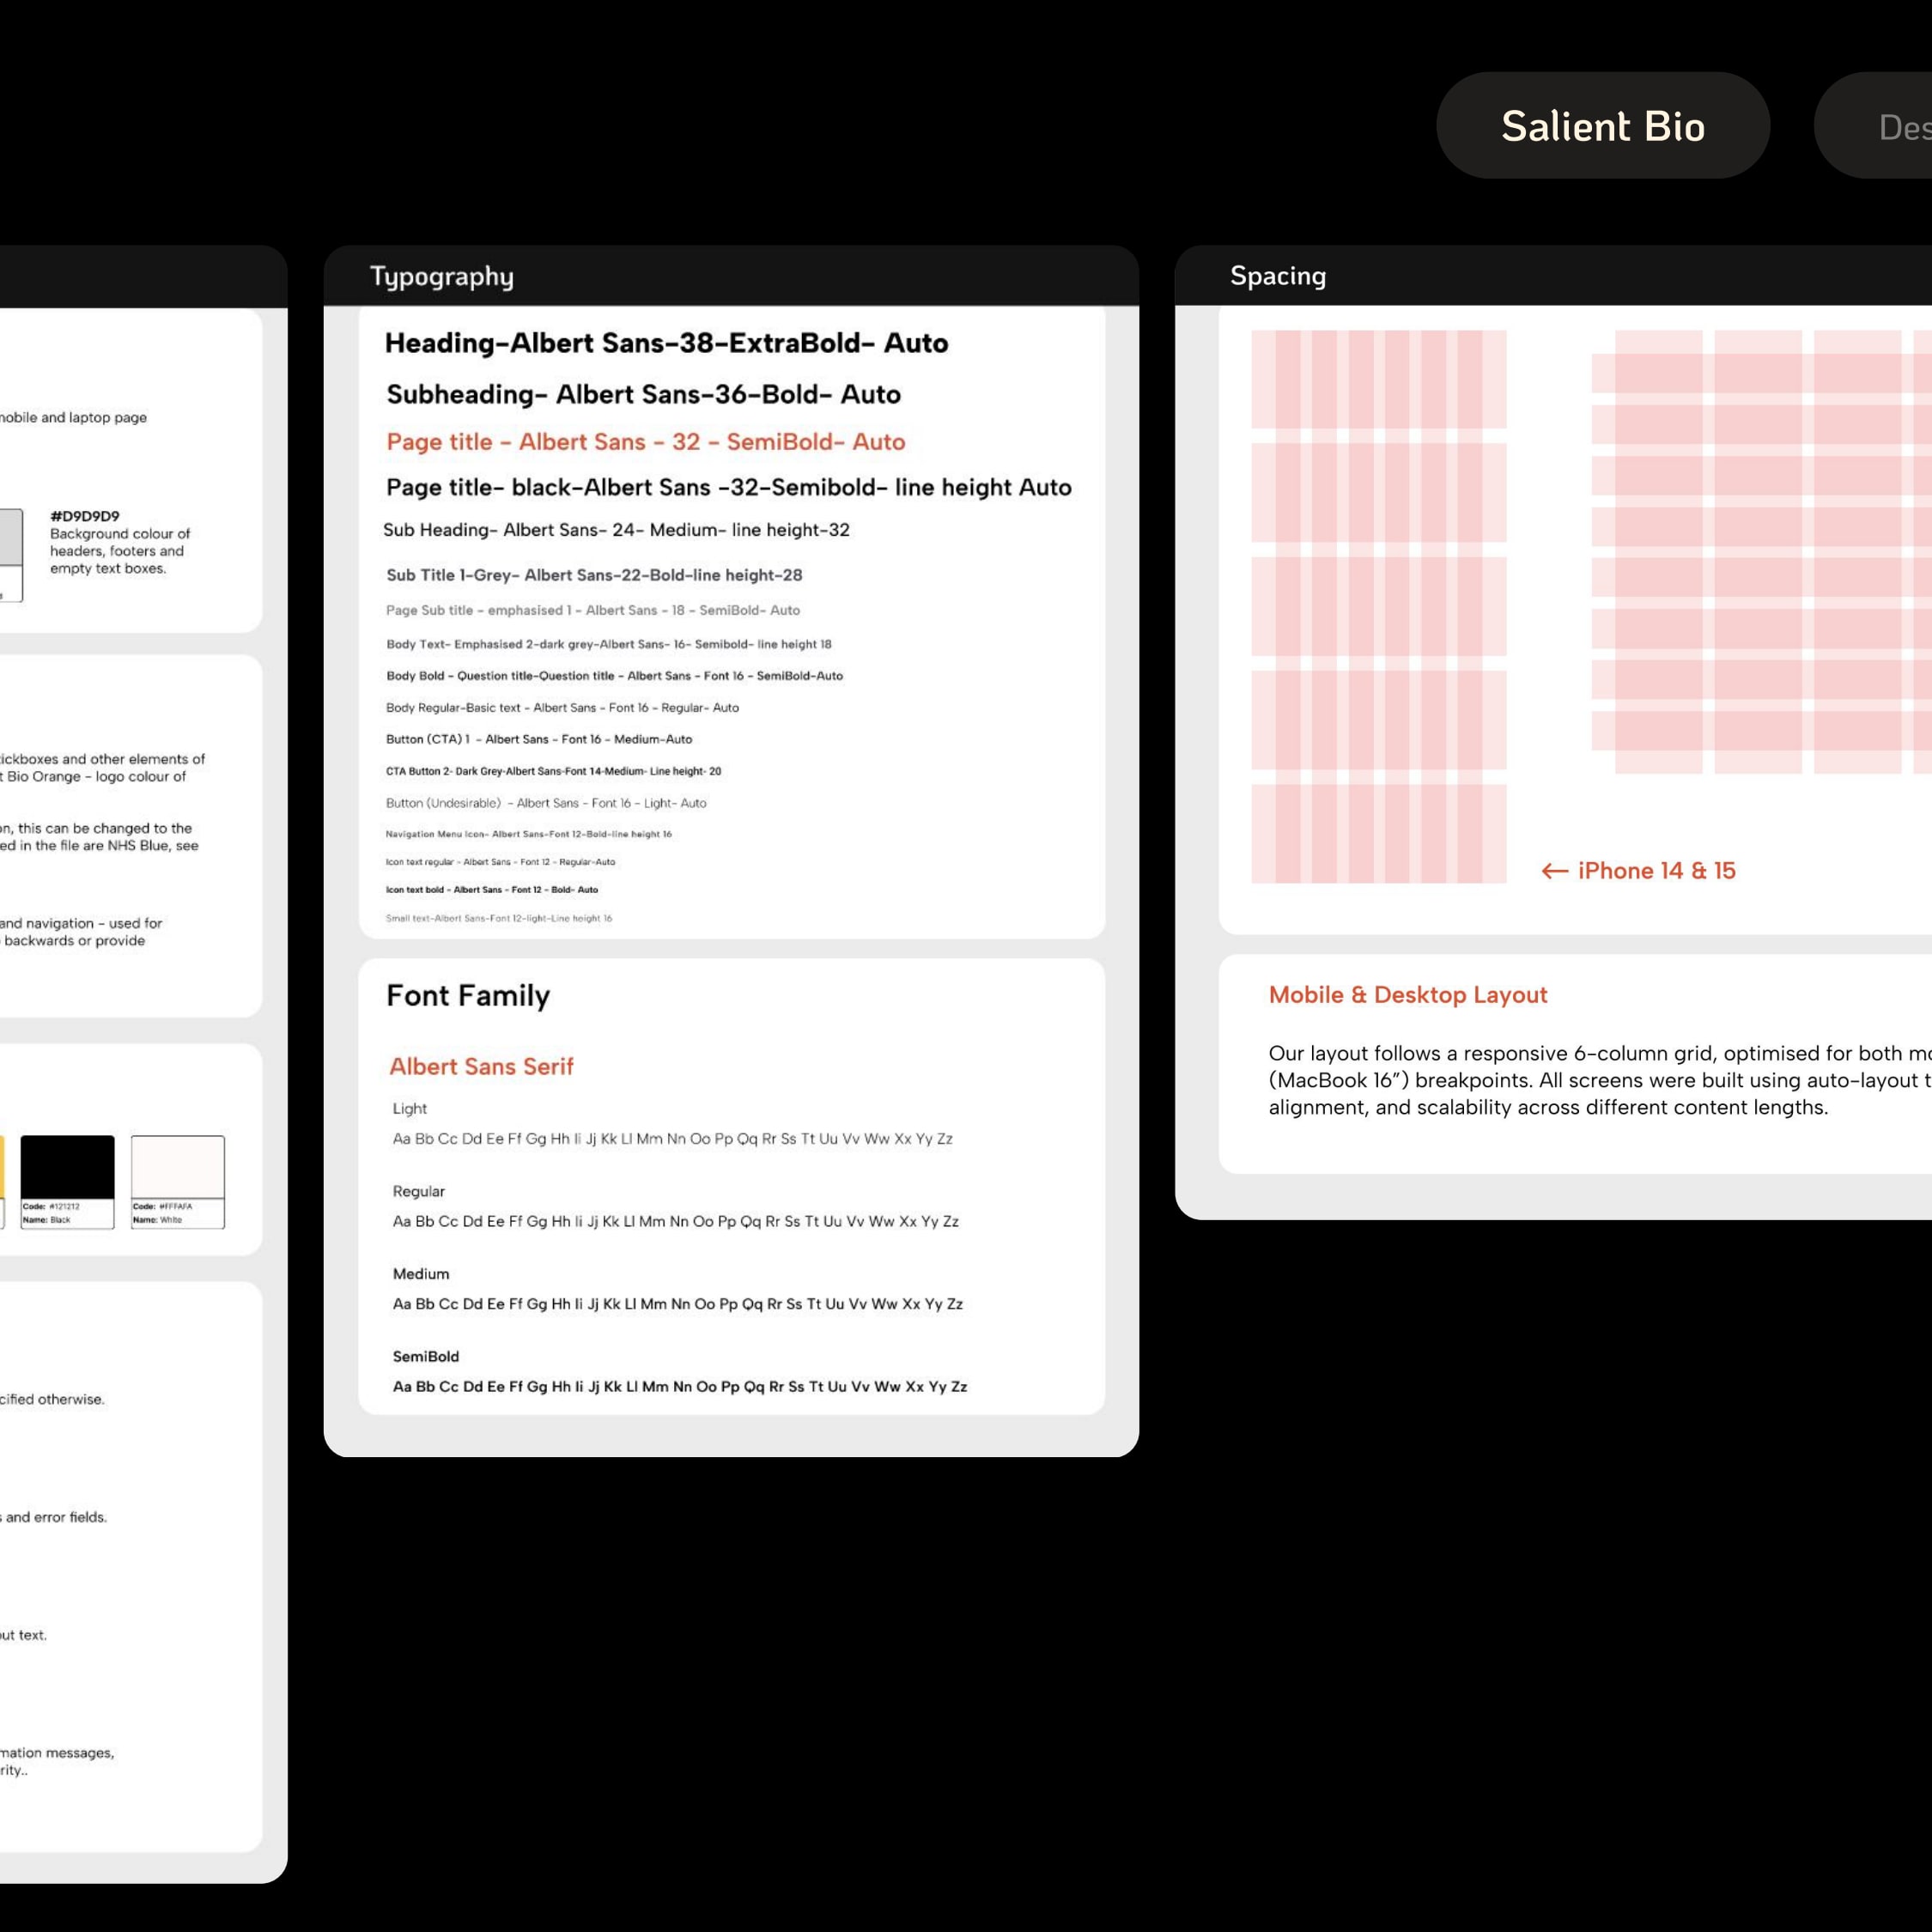The image size is (1932, 1932).
Task: Select the Typography panel header
Action: pyautogui.click(x=441, y=276)
